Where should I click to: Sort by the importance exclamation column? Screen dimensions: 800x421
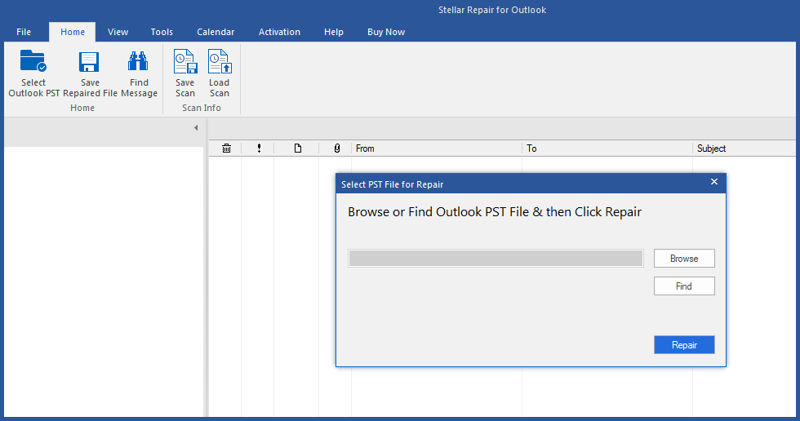[x=260, y=148]
